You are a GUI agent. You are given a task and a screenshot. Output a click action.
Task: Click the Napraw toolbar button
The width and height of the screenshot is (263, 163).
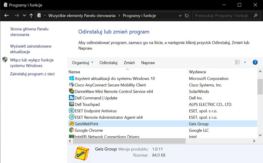(148, 63)
